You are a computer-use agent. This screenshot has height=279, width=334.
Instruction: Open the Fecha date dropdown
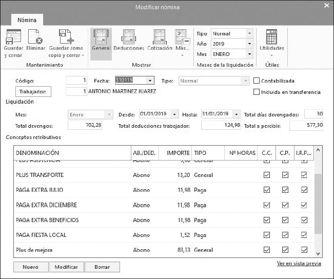click(150, 81)
